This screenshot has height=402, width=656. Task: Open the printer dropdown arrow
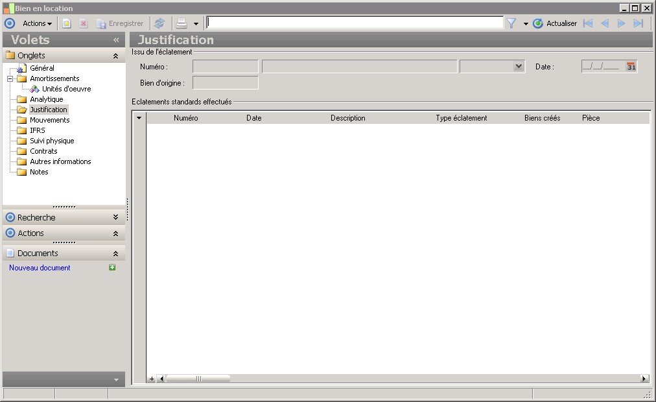pyautogui.click(x=196, y=24)
